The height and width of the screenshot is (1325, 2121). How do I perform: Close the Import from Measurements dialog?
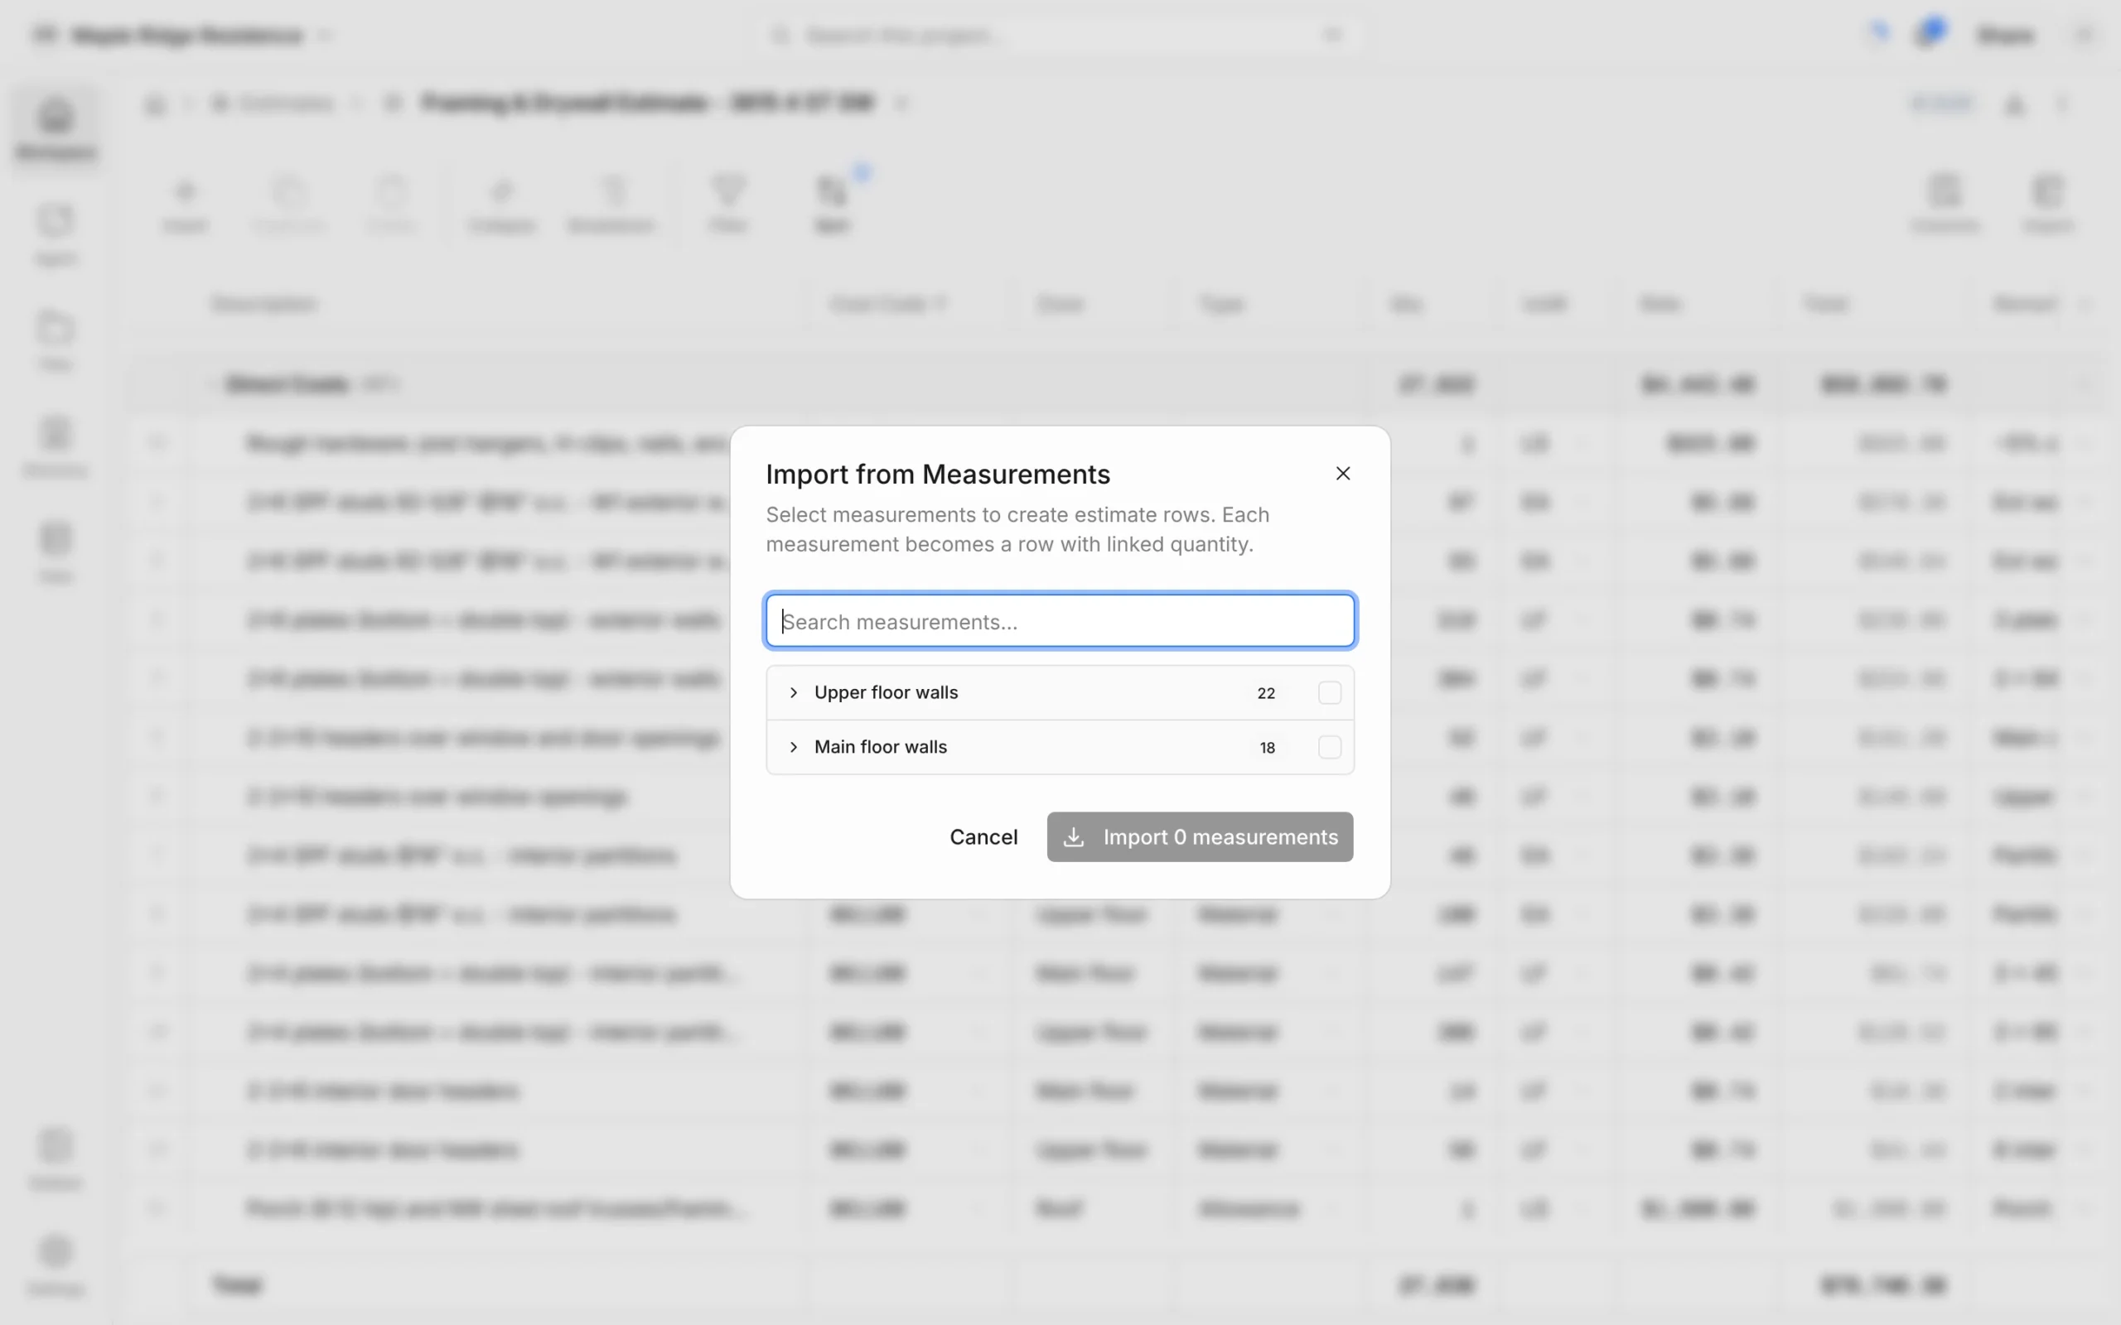click(1343, 473)
